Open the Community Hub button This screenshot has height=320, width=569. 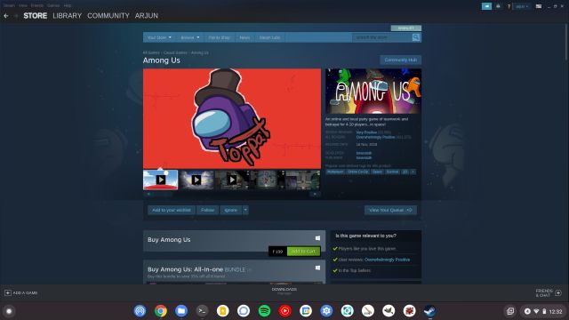click(x=401, y=60)
